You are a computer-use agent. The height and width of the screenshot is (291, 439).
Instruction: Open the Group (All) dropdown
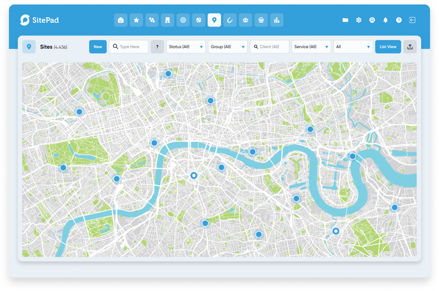[x=228, y=47]
